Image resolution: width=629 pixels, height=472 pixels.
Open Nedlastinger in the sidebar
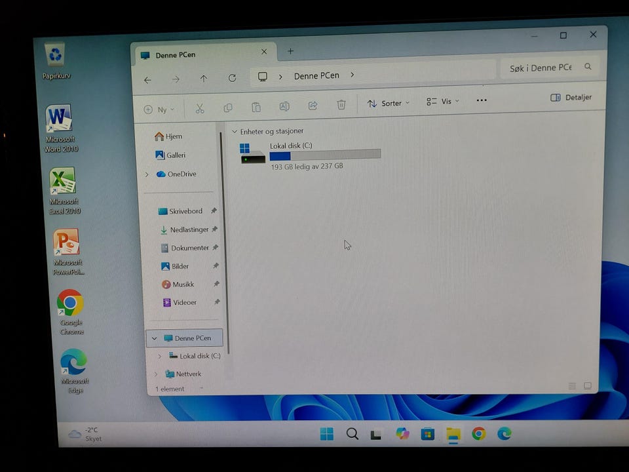coord(184,229)
